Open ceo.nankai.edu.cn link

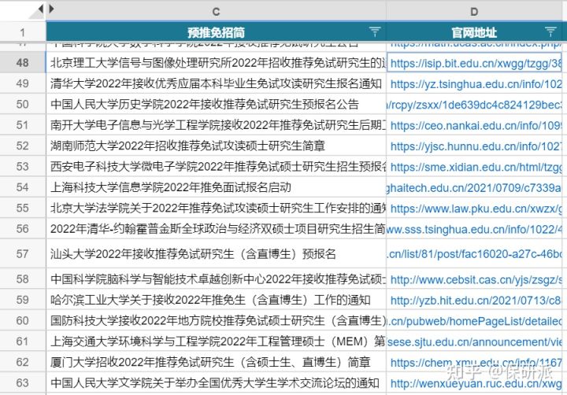coord(476,125)
